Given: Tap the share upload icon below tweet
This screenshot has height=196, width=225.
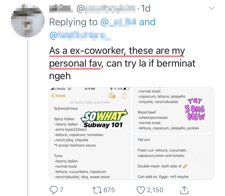Looking at the screenshot, I should pyautogui.click(x=184, y=189).
